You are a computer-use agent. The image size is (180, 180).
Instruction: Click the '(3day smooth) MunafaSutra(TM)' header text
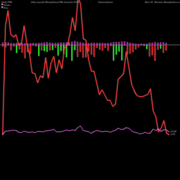click(x=47, y=2)
